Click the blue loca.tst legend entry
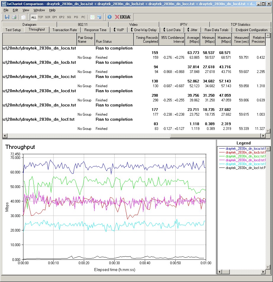 [242, 149]
